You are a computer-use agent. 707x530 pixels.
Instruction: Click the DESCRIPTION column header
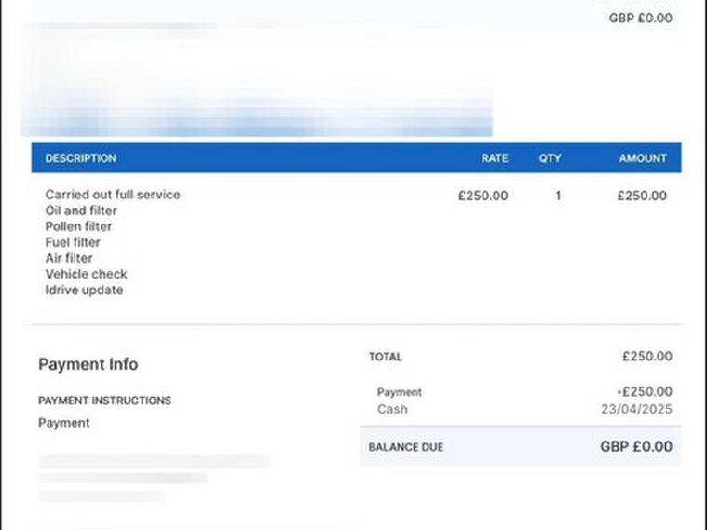81,158
